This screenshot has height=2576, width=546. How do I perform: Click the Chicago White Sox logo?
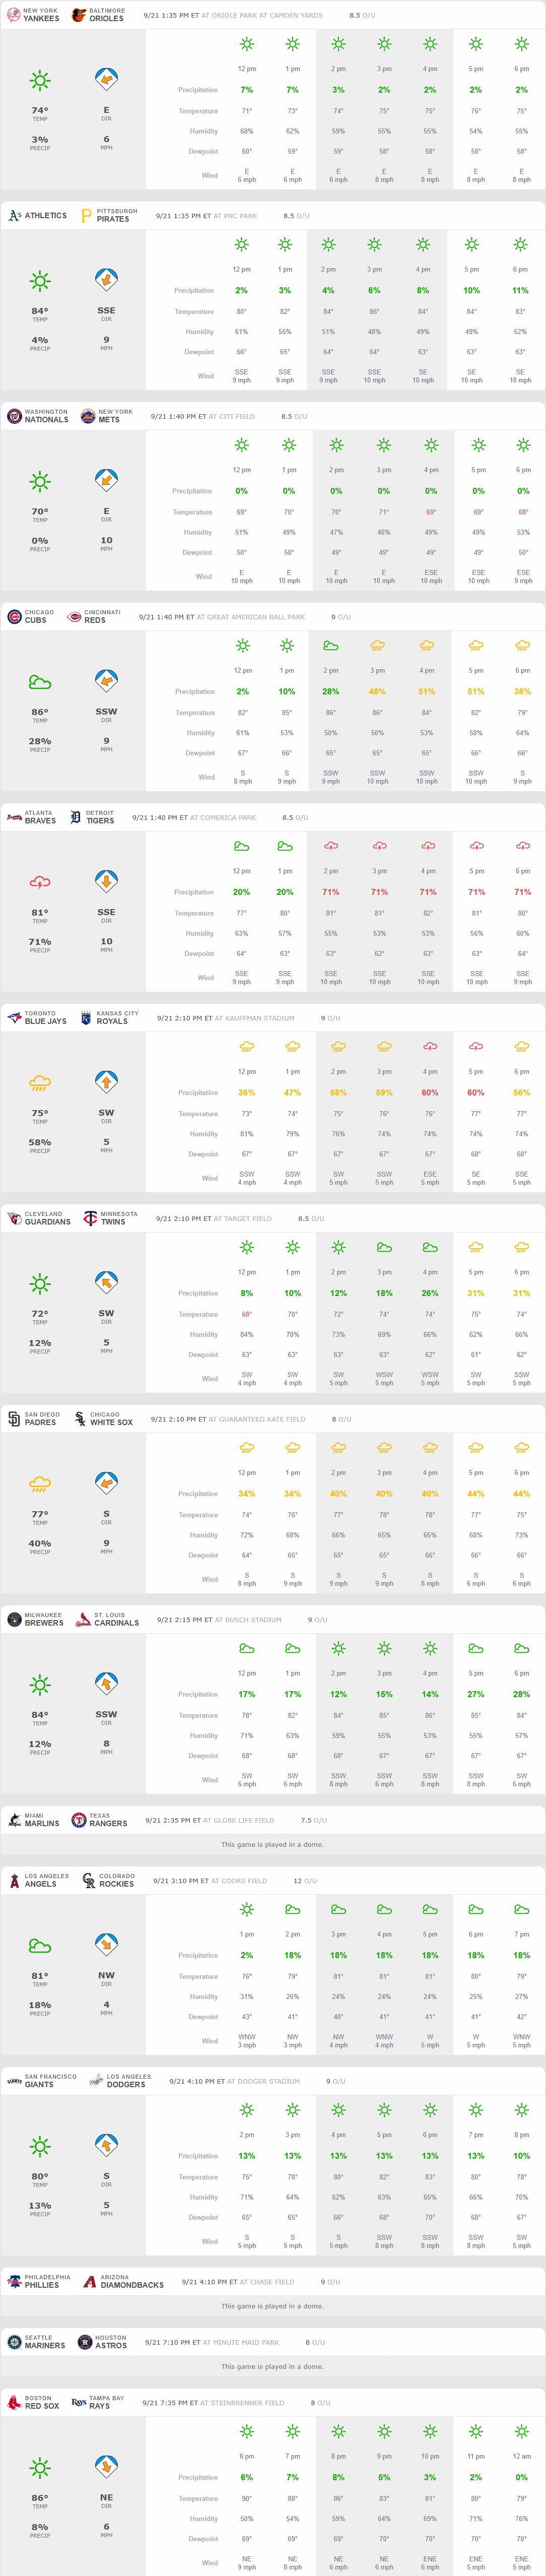[80, 1419]
